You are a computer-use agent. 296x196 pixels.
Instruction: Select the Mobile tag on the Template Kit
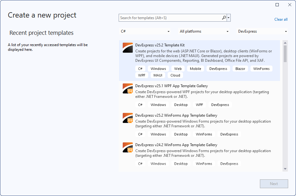[195, 68]
